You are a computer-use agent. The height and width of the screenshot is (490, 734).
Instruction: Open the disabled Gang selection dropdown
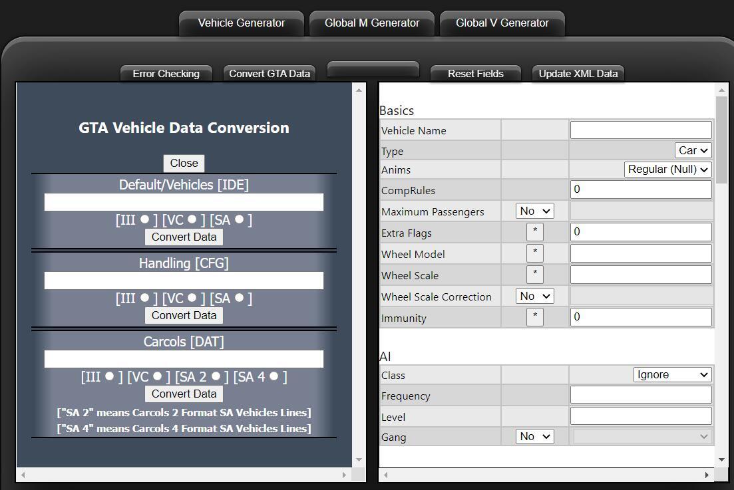click(642, 436)
